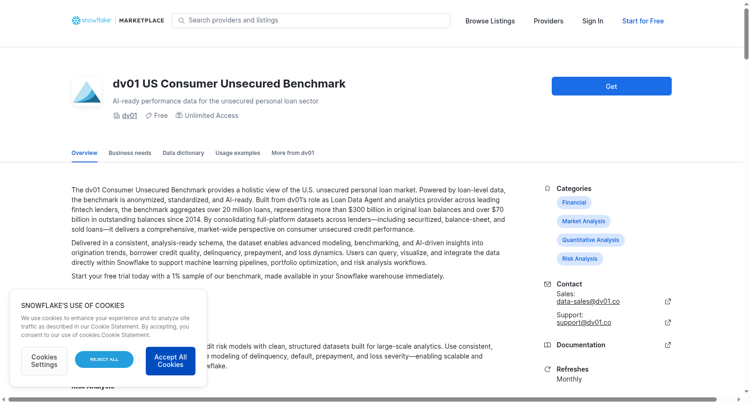Click the support@dv01.co email link
Screen dimensions: 750x403
(x=584, y=323)
